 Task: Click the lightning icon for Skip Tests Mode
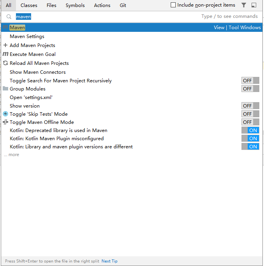5,114
